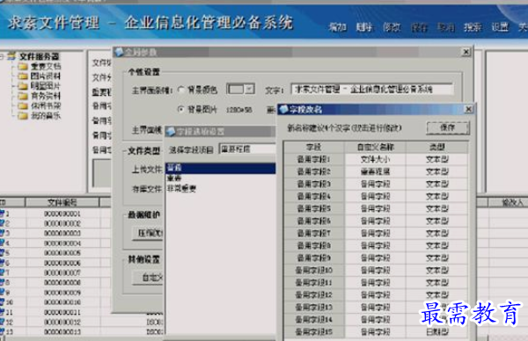Select the 重要文档 tree label
This screenshot has width=528, height=341.
(x=46, y=66)
